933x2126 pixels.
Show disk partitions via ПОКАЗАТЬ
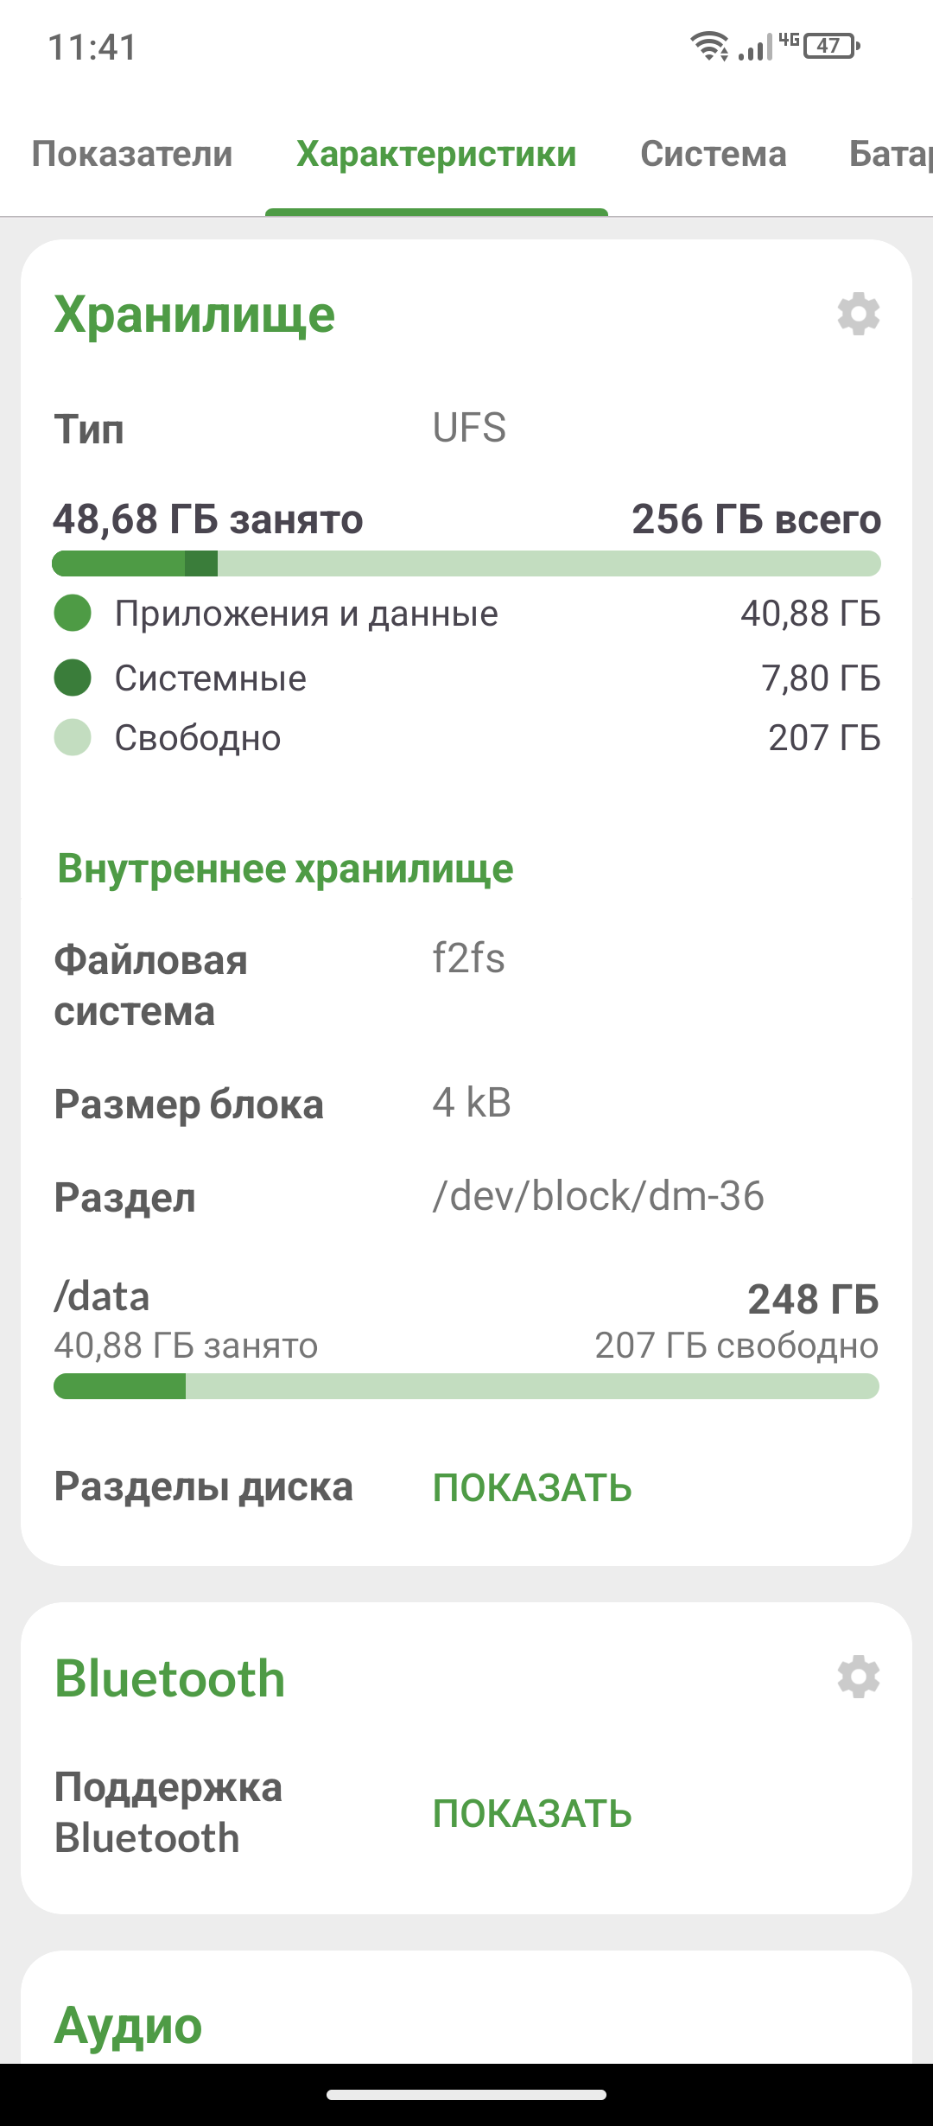point(532,1488)
